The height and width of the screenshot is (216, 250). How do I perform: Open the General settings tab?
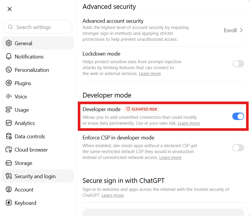tap(38, 43)
